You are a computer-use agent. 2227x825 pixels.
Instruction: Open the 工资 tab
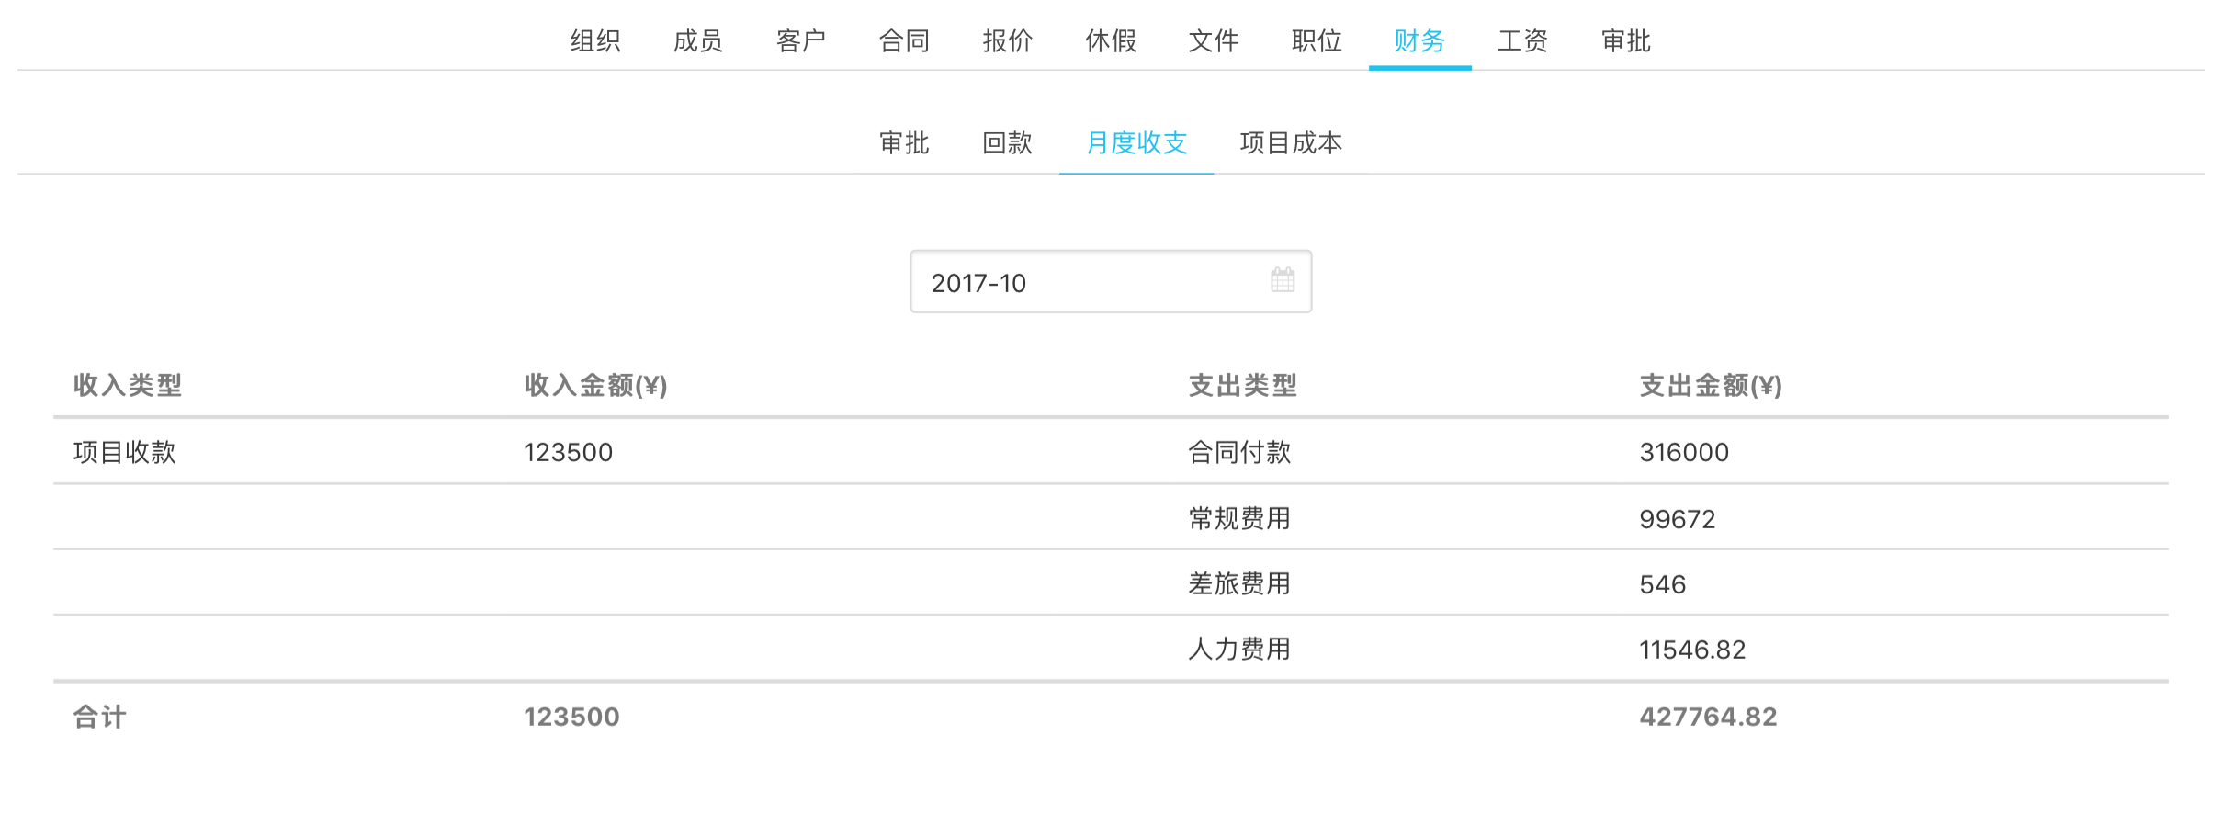pyautogui.click(x=1522, y=41)
